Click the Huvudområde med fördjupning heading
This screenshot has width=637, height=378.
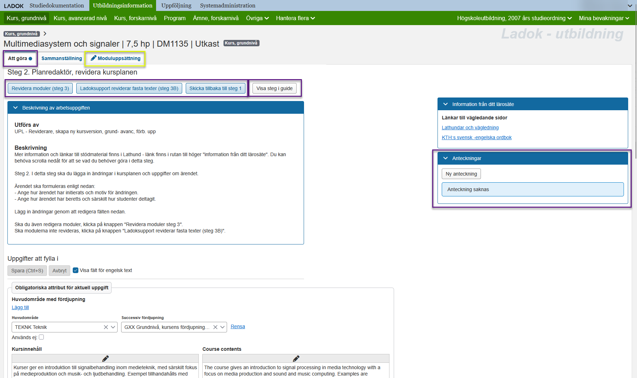click(48, 299)
